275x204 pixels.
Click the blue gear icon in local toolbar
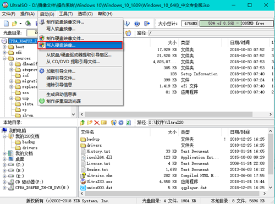[121, 123]
